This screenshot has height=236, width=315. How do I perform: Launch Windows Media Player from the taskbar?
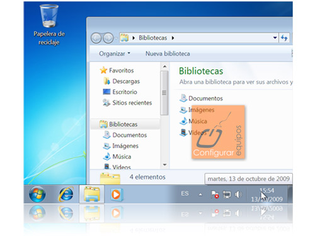pos(116,194)
